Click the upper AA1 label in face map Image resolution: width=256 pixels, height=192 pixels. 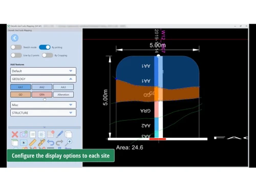click(x=146, y=66)
